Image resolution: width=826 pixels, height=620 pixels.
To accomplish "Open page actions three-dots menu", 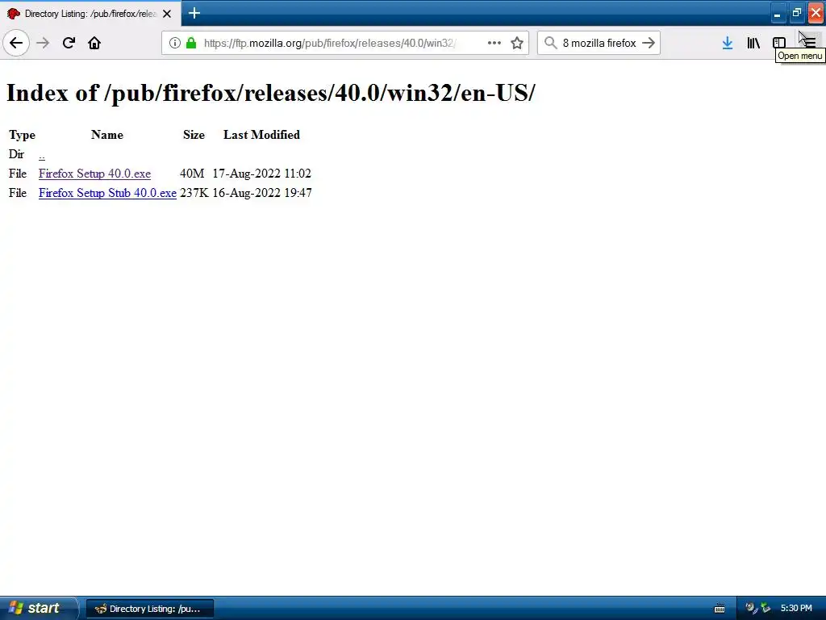I will click(494, 43).
